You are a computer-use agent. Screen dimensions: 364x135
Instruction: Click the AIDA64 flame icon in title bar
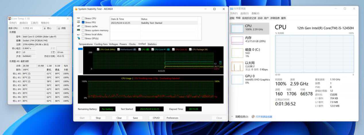[76, 9]
